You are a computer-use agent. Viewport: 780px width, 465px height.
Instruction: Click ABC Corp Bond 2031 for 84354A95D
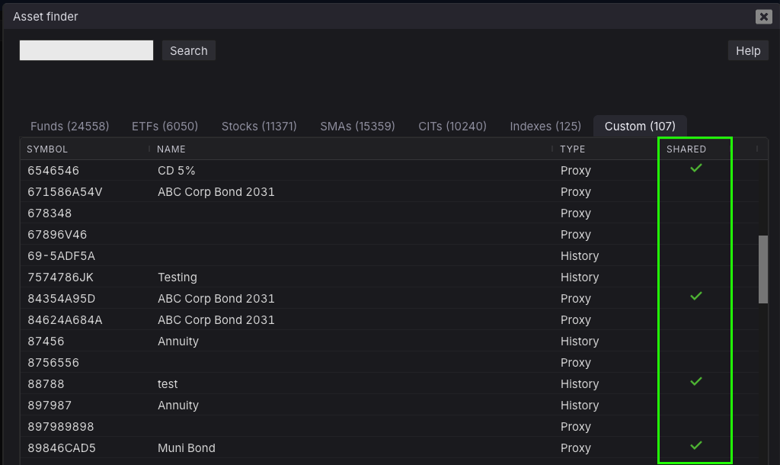tap(216, 300)
